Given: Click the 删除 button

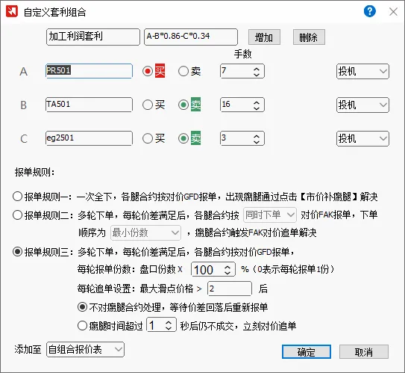Looking at the screenshot, I should [x=309, y=37].
